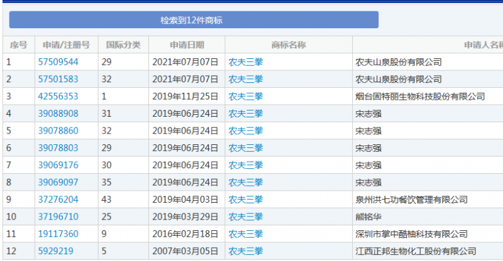Open registration number 39078860
The height and width of the screenshot is (261, 503).
(58, 130)
